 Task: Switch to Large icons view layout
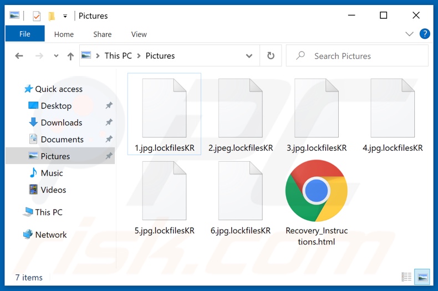coord(422,277)
